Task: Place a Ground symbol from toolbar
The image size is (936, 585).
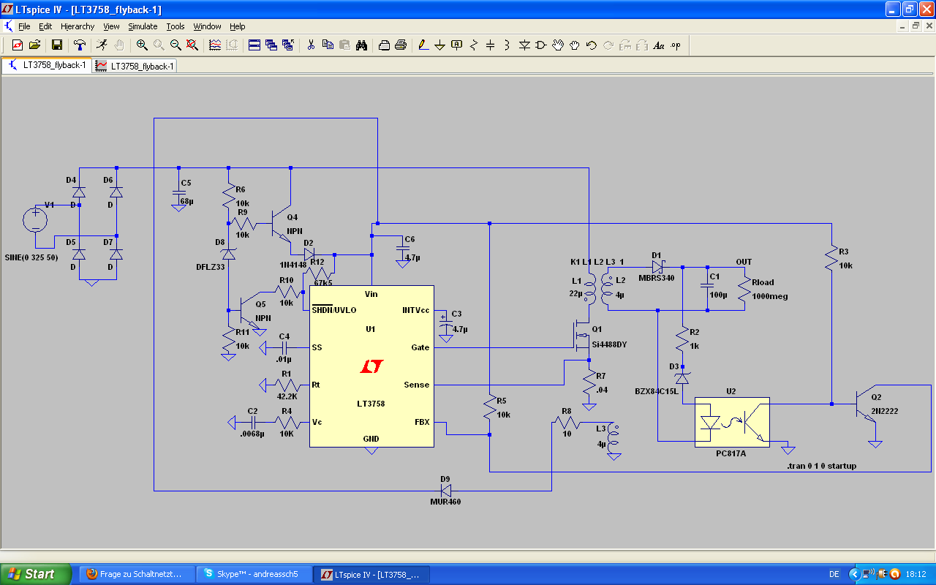Action: tap(439, 45)
